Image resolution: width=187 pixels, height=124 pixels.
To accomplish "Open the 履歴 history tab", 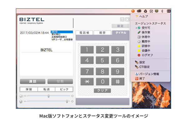I will pos(102,33).
